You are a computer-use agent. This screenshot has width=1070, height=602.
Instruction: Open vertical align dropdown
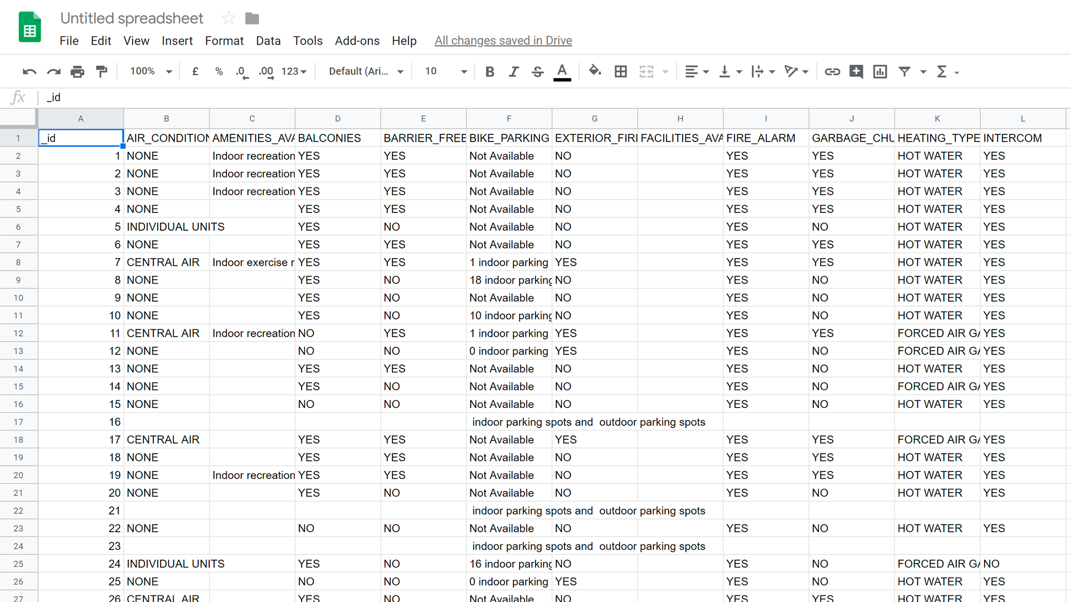click(731, 71)
